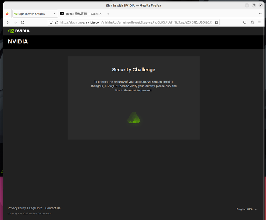Reload the page using the refresh icon
Image resolution: width=266 pixels, height=220 pixels.
click(x=23, y=22)
